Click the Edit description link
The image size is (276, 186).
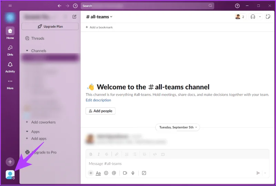(98, 100)
